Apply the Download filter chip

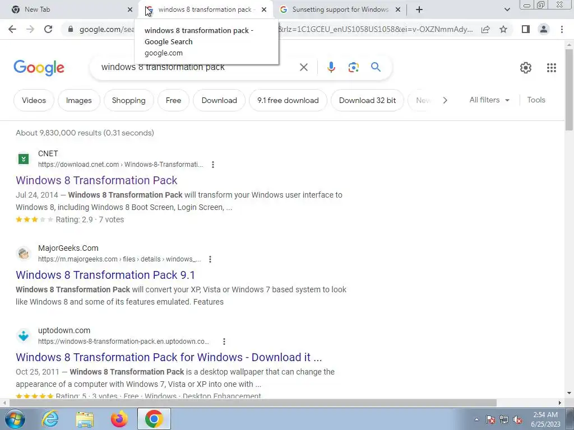coord(219,100)
